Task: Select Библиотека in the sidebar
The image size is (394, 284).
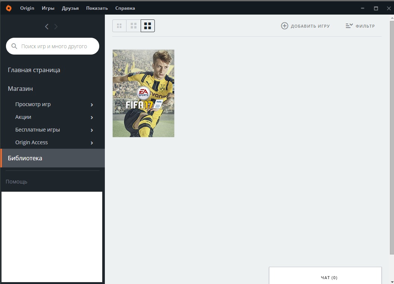Action: tap(53, 158)
